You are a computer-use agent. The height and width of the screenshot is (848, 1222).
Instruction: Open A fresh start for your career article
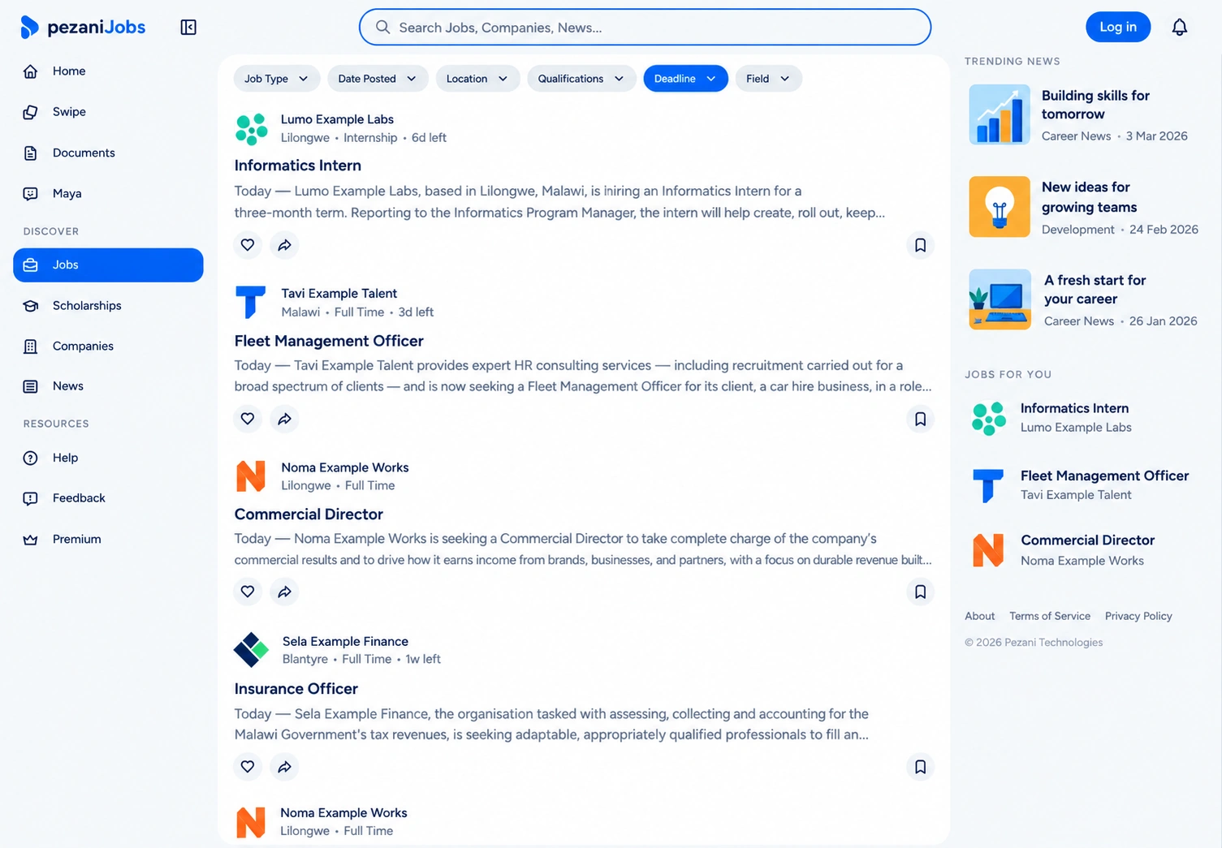1085,299
